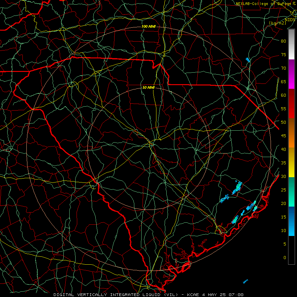Click the 20 value on the color scale
297x297 pixels.
tap(283, 203)
